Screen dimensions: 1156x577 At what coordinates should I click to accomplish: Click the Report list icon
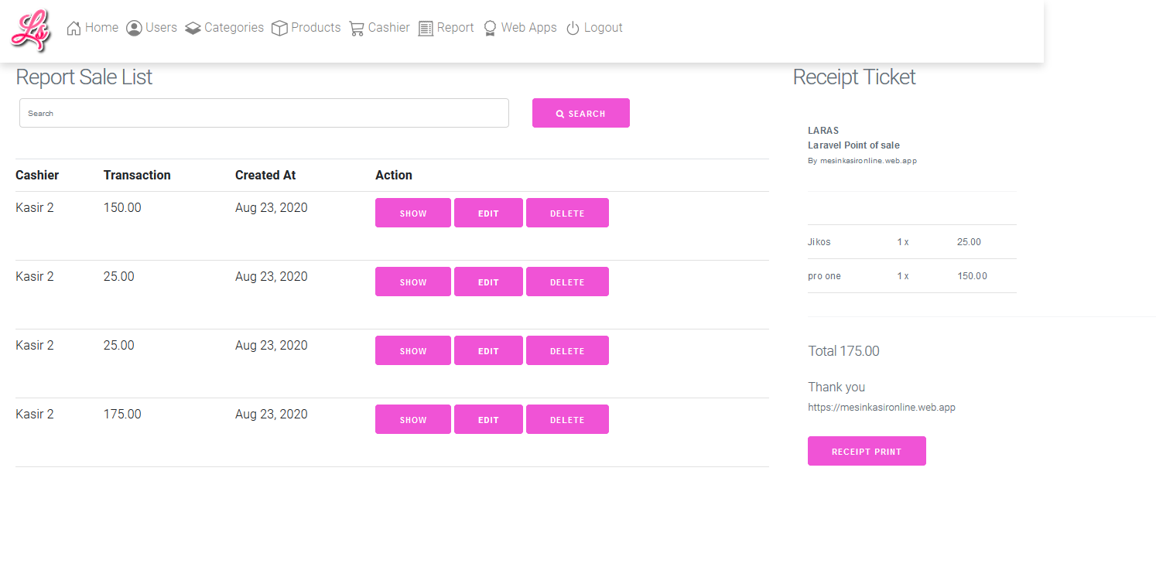click(426, 29)
